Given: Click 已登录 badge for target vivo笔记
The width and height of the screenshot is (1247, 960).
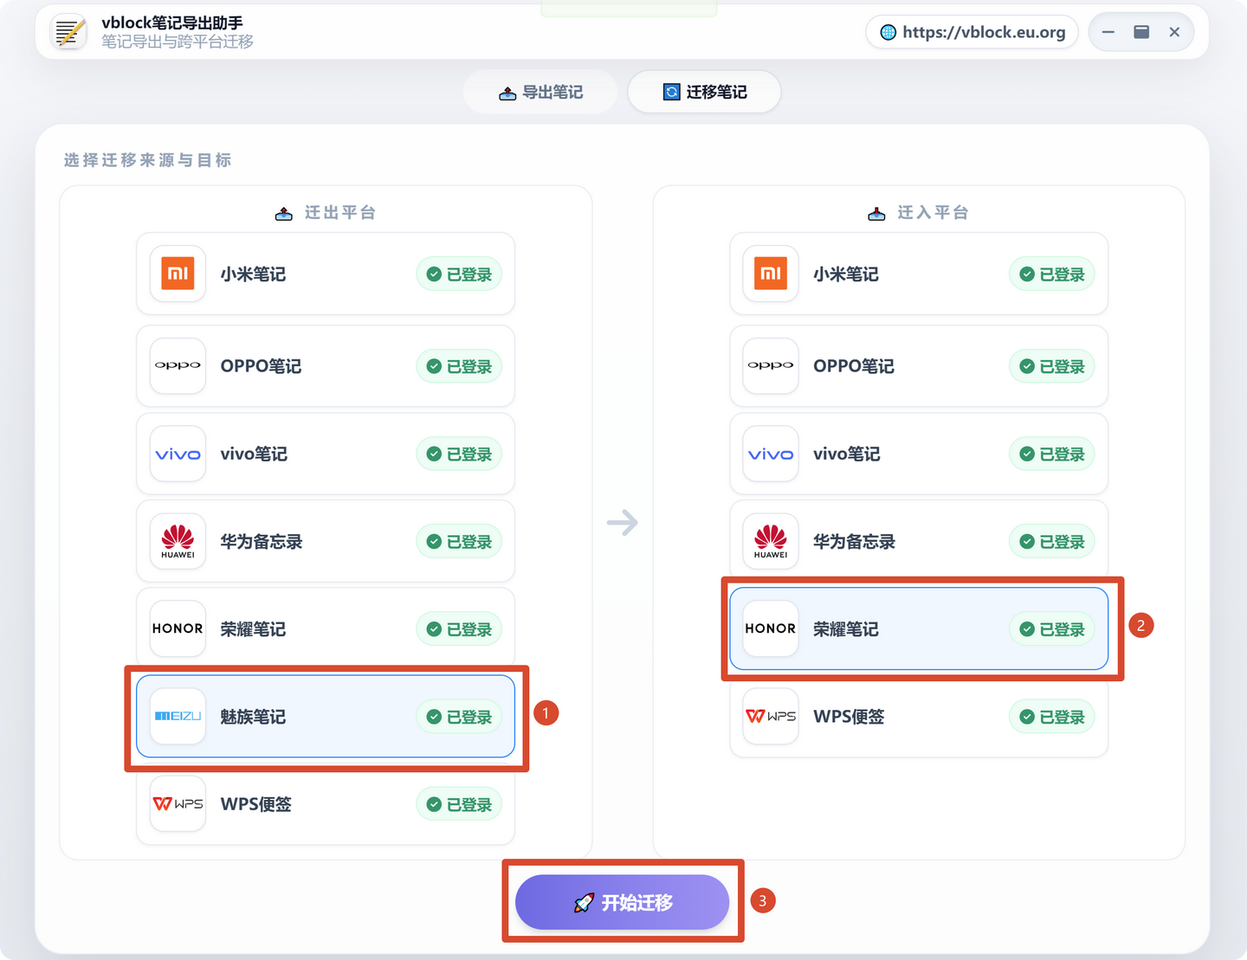Looking at the screenshot, I should coord(1052,454).
